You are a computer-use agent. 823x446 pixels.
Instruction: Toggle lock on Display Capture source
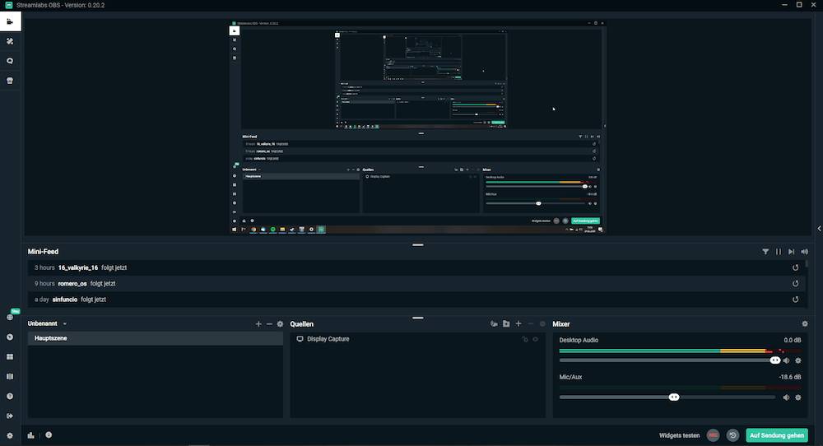[525, 340]
